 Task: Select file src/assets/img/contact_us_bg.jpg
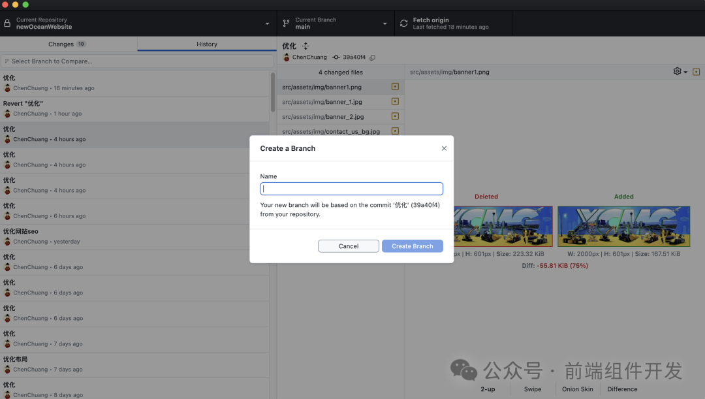[340, 131]
